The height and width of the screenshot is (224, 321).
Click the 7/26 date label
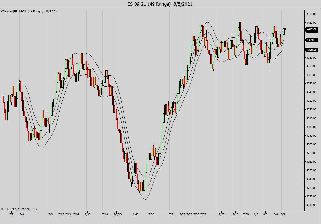(196, 214)
